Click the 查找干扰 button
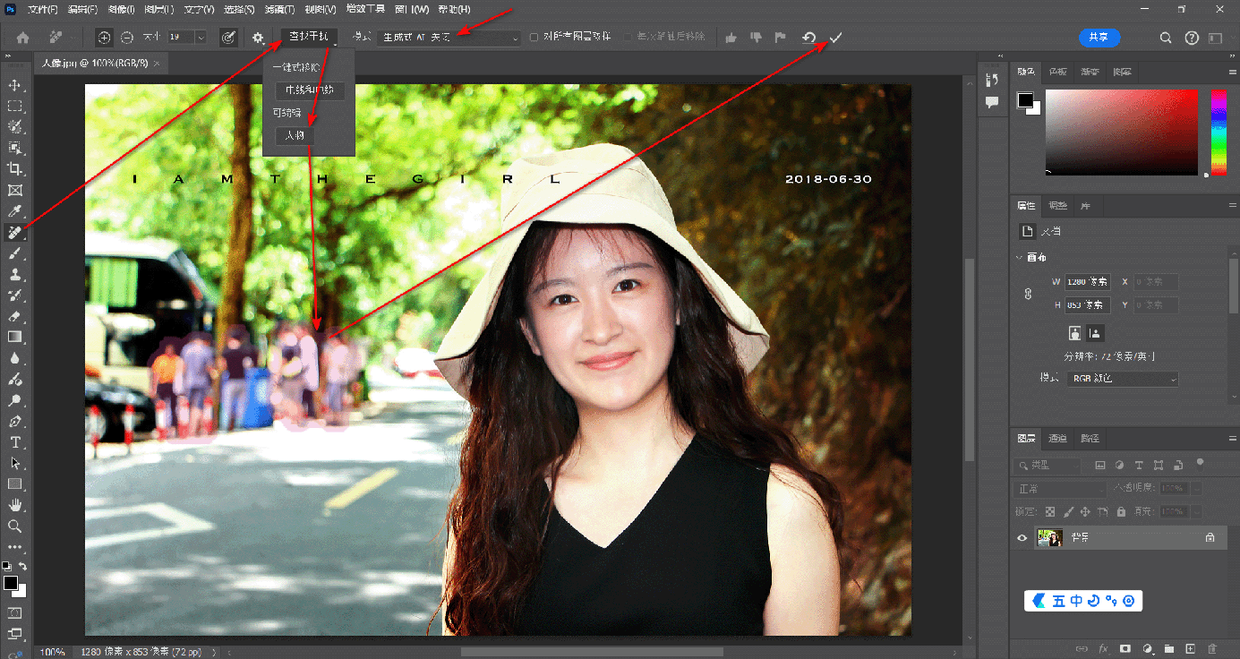This screenshot has height=659, width=1240. [309, 38]
